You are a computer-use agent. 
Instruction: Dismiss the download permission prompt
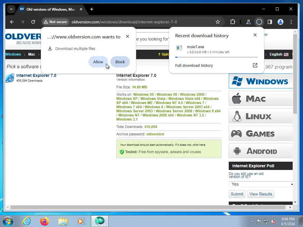[x=127, y=36]
